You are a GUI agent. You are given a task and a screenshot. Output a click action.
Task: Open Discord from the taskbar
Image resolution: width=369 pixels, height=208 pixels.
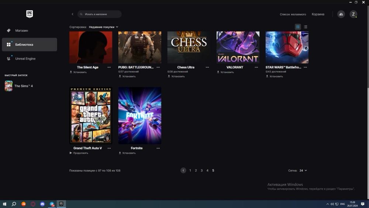[x=42, y=204]
